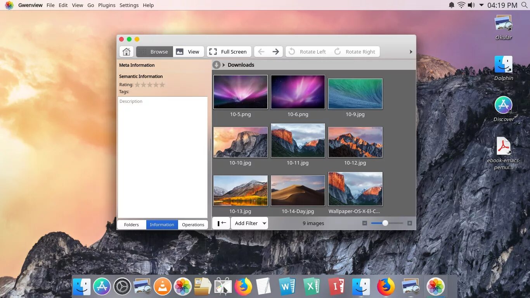Screen dimensions: 530x298
Task: Rotate the image right
Action: point(355,52)
